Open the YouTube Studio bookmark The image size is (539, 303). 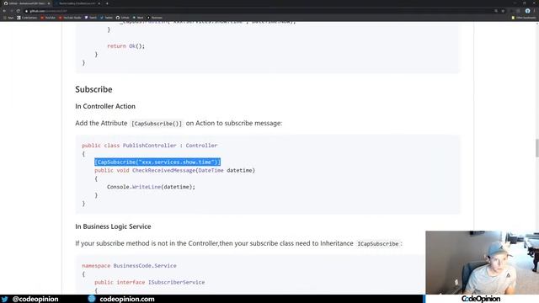click(70, 18)
